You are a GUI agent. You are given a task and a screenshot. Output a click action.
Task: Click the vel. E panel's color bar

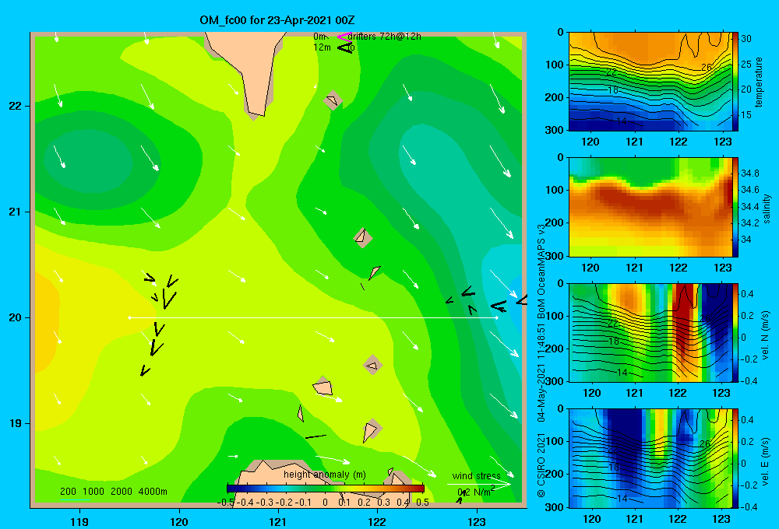[735, 458]
